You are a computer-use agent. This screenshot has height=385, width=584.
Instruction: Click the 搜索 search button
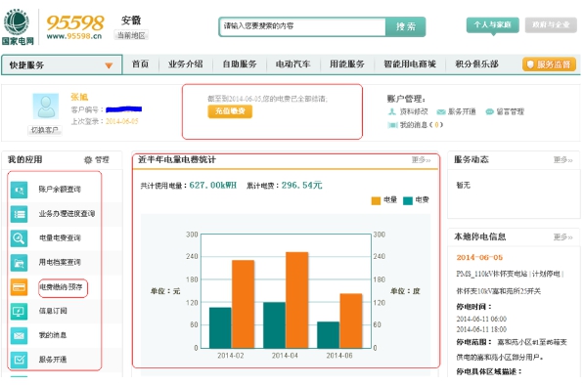click(x=406, y=26)
